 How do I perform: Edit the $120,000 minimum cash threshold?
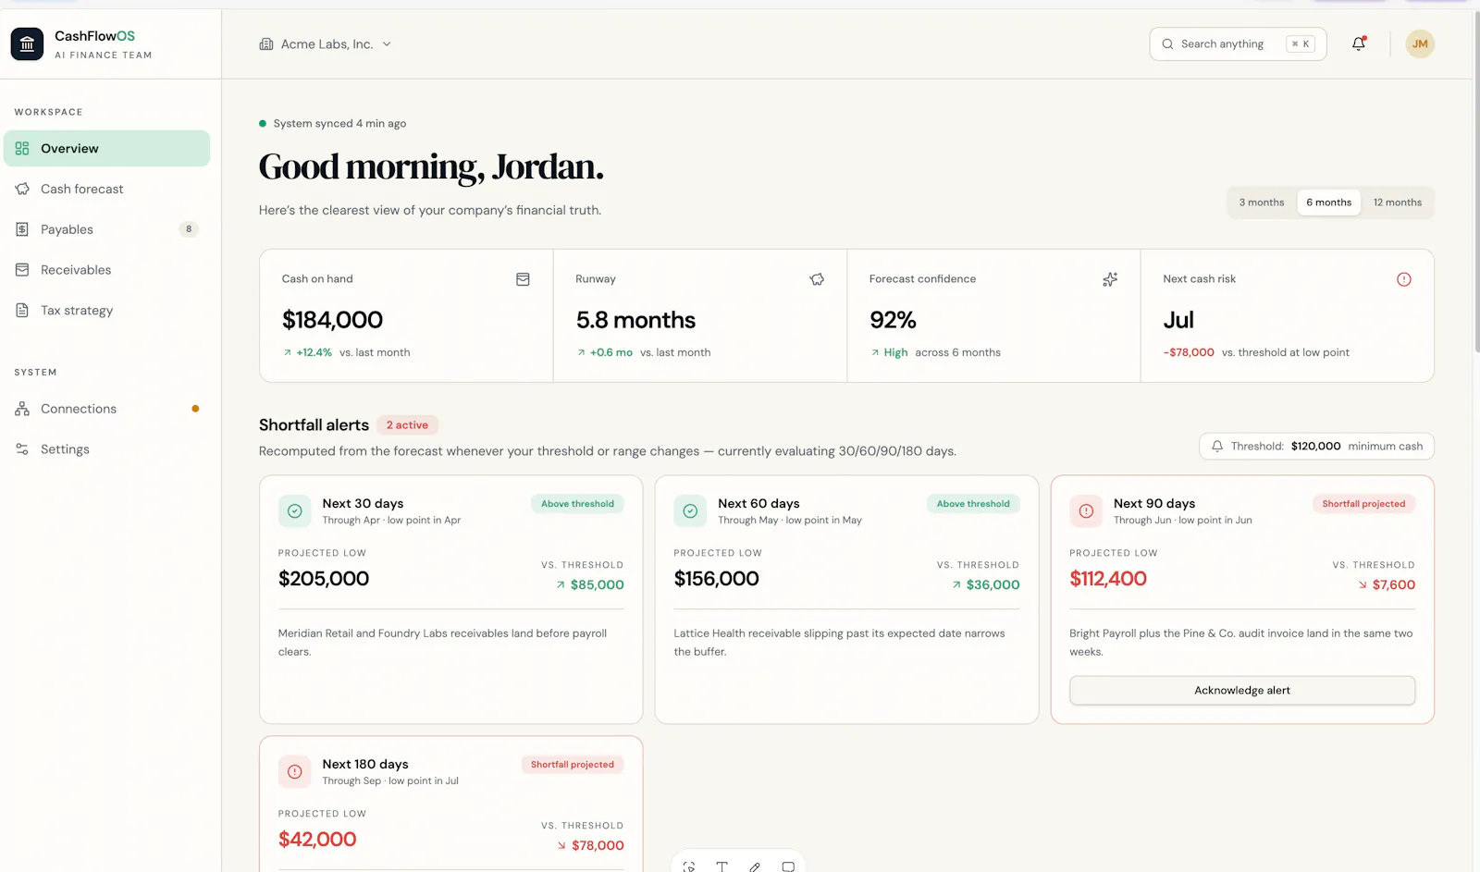pos(1315,446)
